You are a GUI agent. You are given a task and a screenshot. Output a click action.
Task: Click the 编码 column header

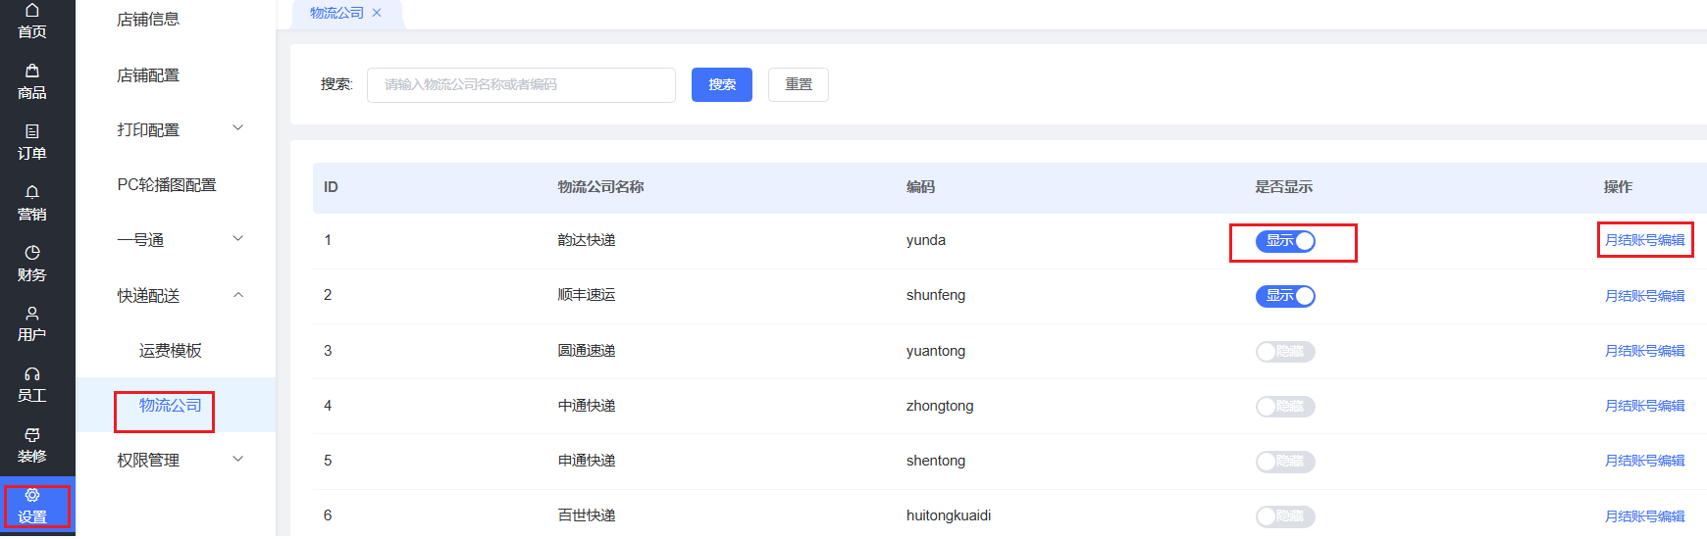pyautogui.click(x=920, y=187)
